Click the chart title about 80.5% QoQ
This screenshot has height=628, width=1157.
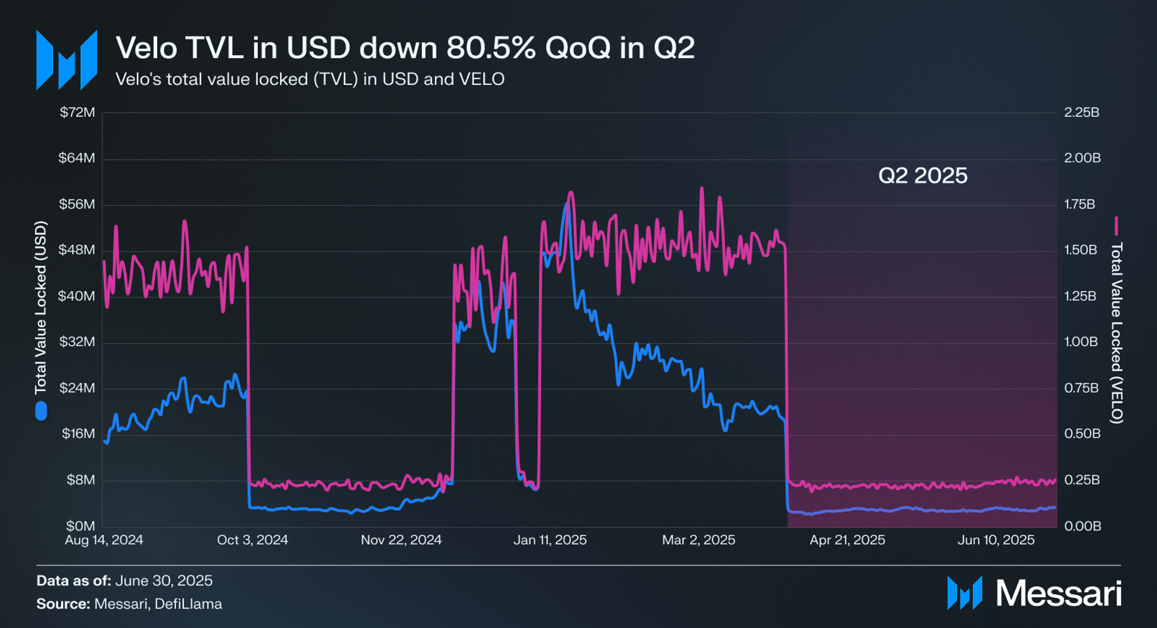[405, 48]
